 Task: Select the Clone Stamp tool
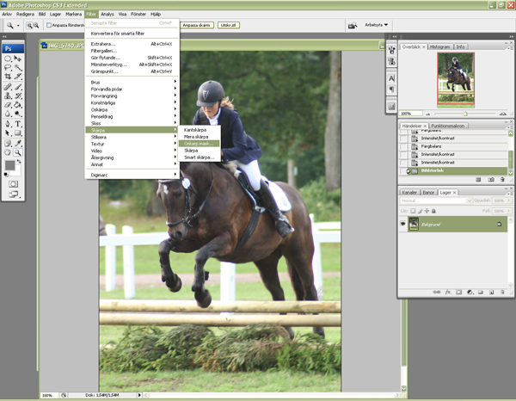click(8, 96)
